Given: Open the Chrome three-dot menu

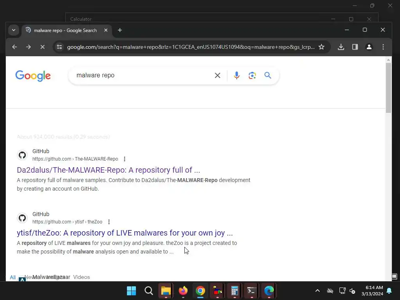Looking at the screenshot, I should pyautogui.click(x=383, y=47).
